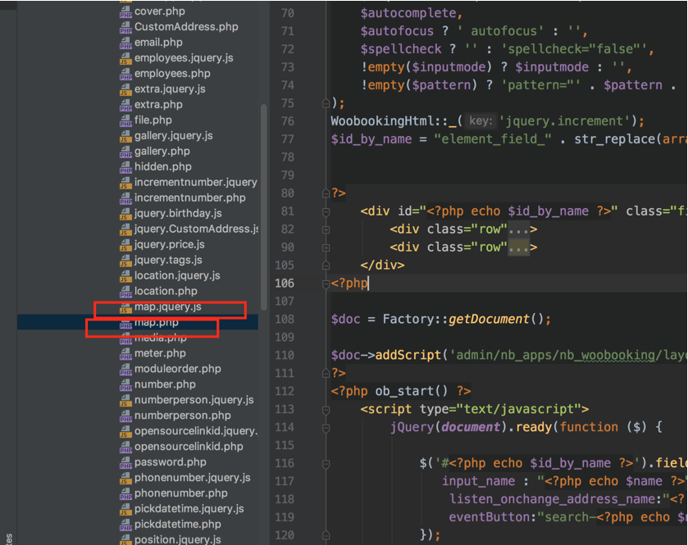Viewport: 688px width, 545px height.
Task: Select location.php in the file list
Action: click(166, 292)
